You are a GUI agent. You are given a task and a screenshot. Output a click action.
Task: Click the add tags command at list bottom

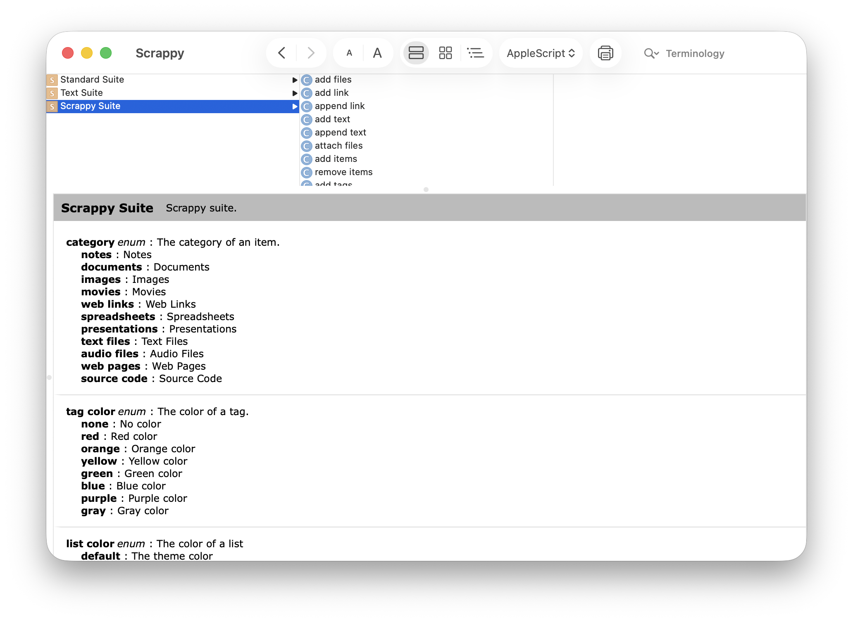click(x=333, y=184)
